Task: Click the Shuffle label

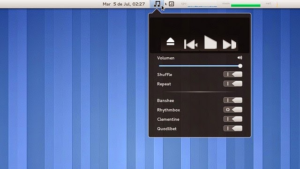Action: click(165, 75)
